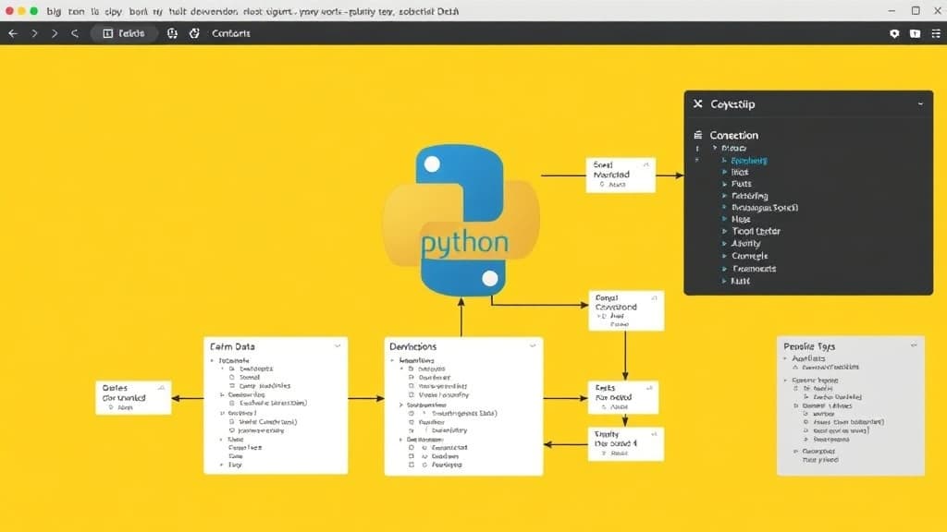This screenshot has width=947, height=532.
Task: Open the settings gear icon at top right
Action: (893, 33)
